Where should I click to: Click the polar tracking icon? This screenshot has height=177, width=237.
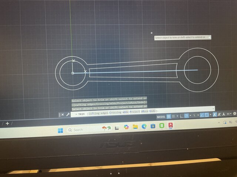click(186, 116)
